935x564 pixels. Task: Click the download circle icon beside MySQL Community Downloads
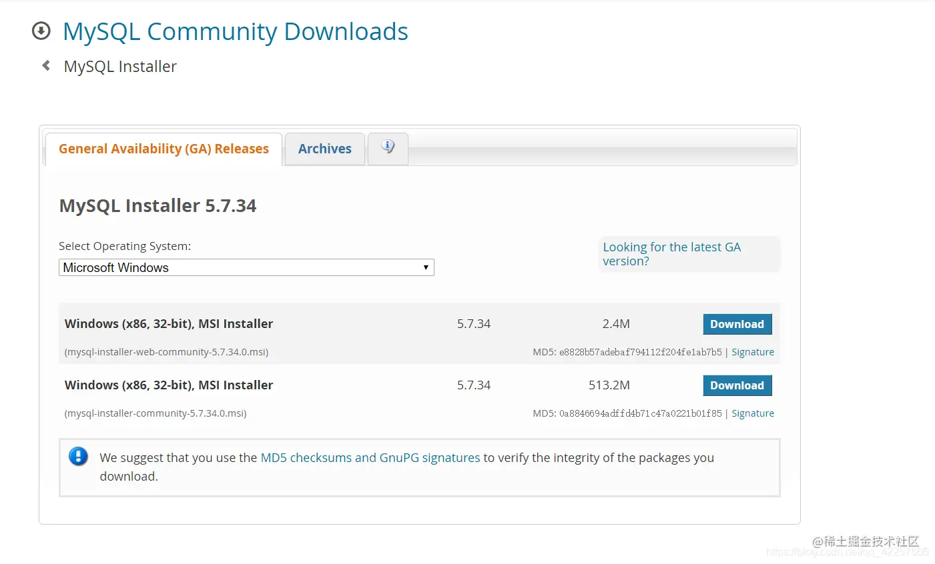tap(41, 31)
